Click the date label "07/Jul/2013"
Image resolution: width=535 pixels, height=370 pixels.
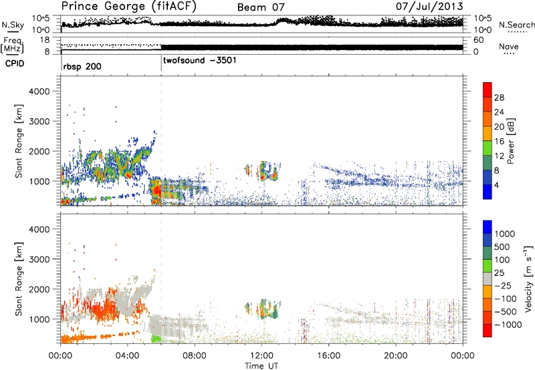(x=429, y=7)
